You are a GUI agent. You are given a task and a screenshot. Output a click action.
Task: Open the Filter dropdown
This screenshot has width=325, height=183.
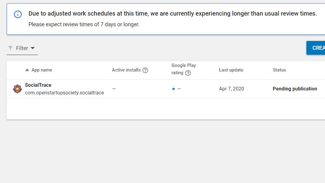(x=22, y=48)
